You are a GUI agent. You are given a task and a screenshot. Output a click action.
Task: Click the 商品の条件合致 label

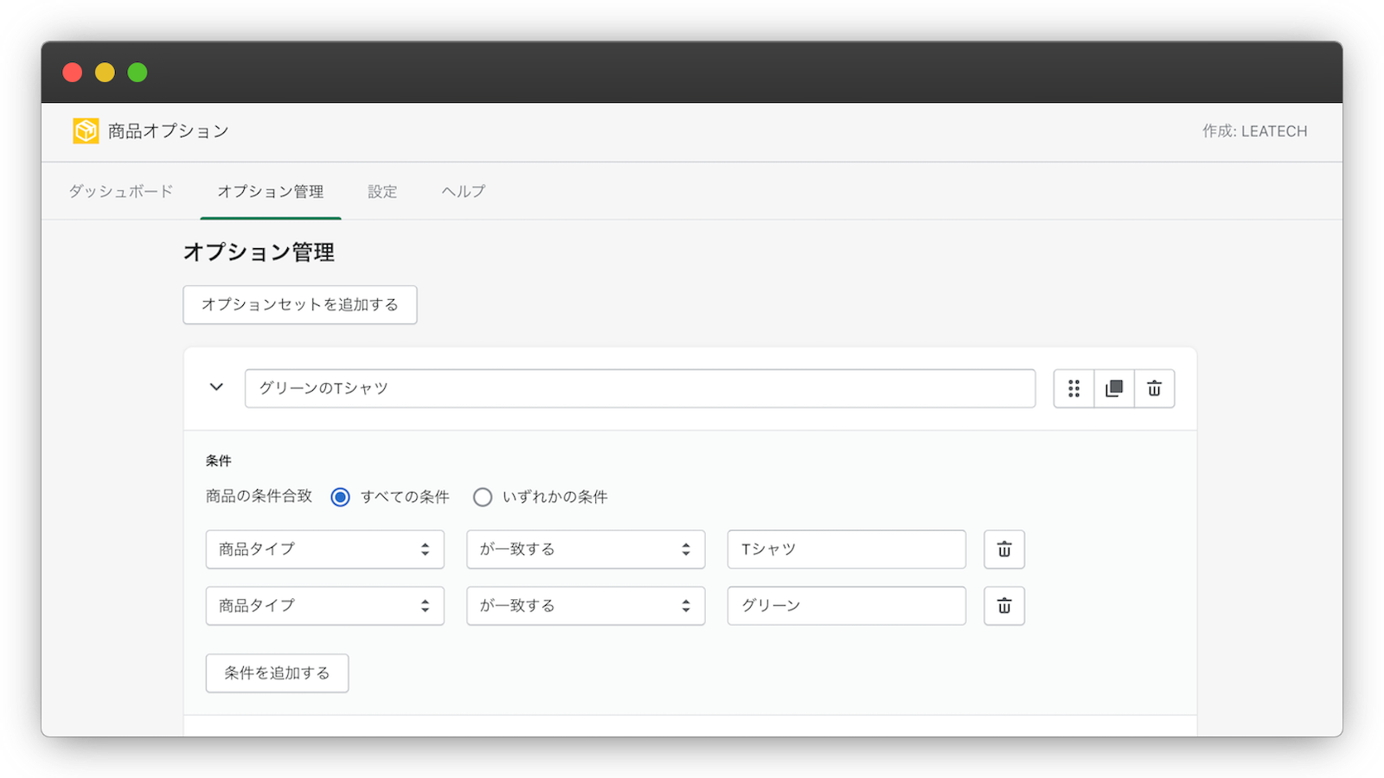click(x=259, y=496)
